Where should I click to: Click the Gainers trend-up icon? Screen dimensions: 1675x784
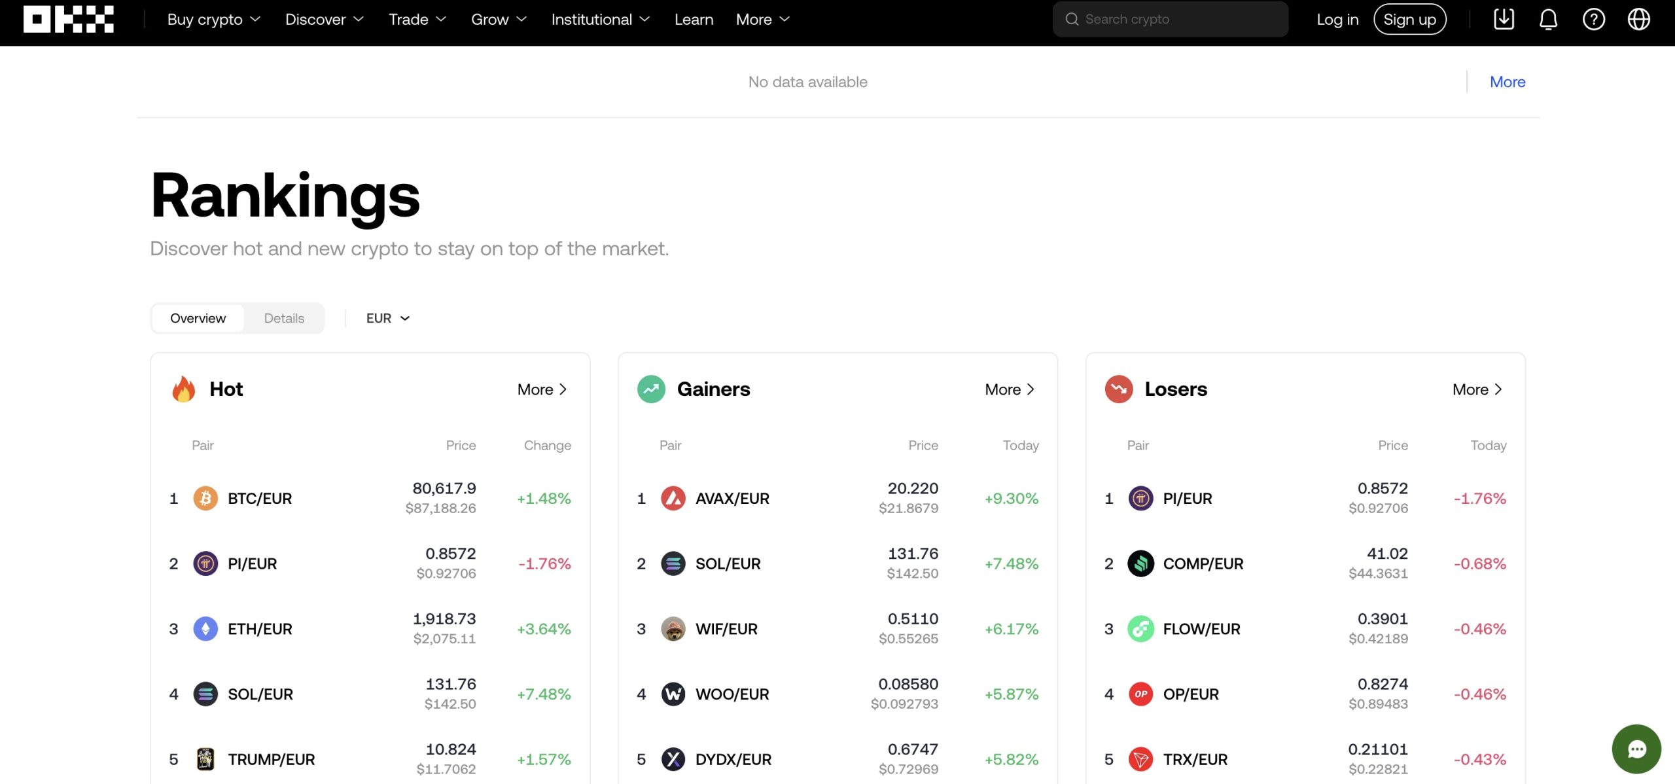(x=651, y=389)
